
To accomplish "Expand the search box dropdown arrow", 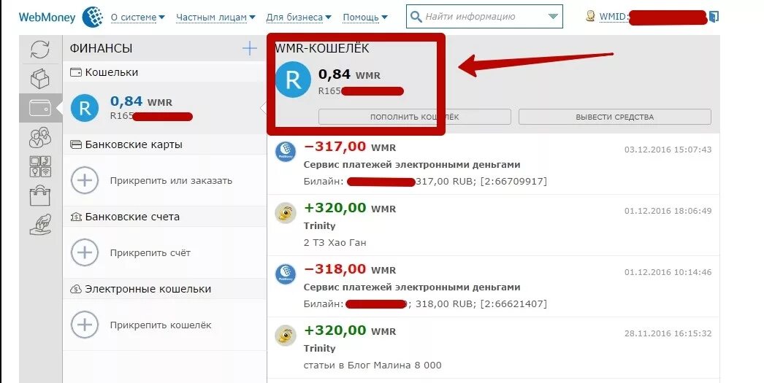I will [552, 17].
